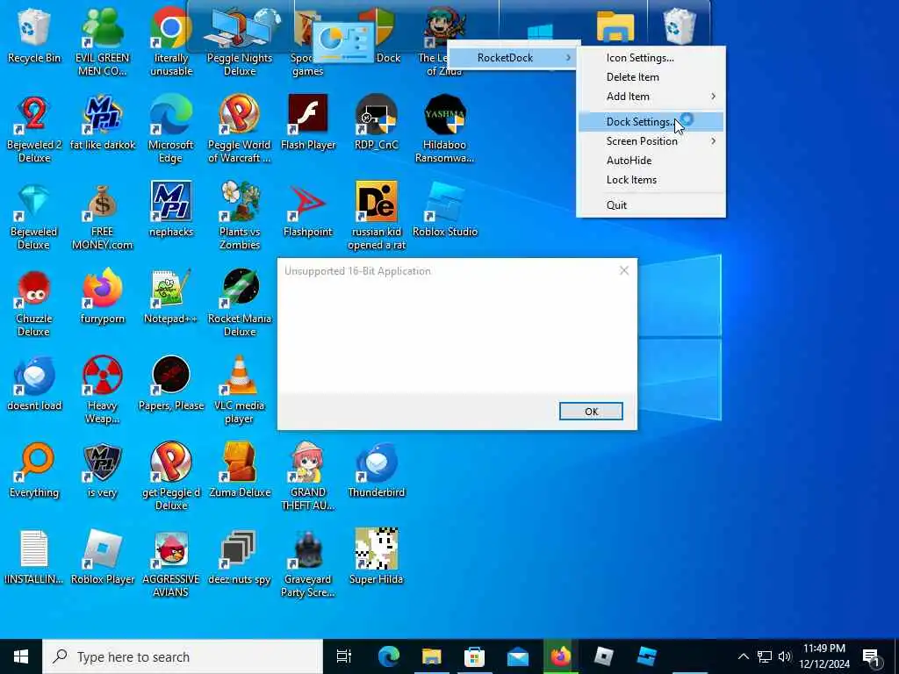Click the taskbar search box

pos(183,656)
